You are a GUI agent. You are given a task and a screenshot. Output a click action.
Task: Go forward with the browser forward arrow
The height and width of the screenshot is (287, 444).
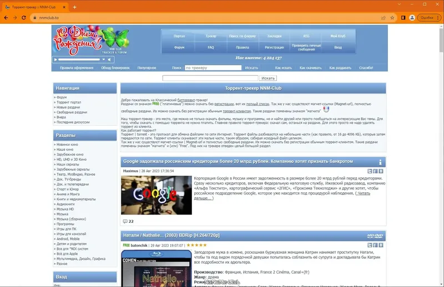click(15, 18)
